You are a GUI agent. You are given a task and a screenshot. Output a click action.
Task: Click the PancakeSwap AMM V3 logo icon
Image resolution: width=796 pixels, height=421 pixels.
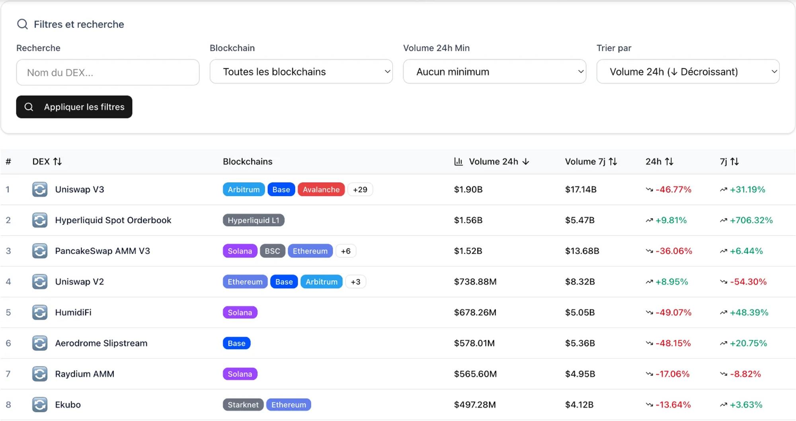point(40,251)
